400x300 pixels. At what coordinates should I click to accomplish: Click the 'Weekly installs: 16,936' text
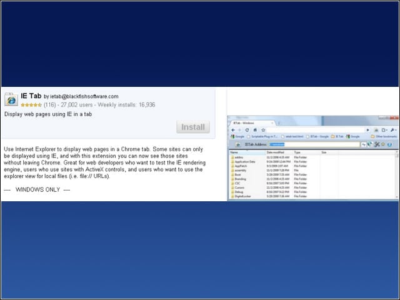126,105
